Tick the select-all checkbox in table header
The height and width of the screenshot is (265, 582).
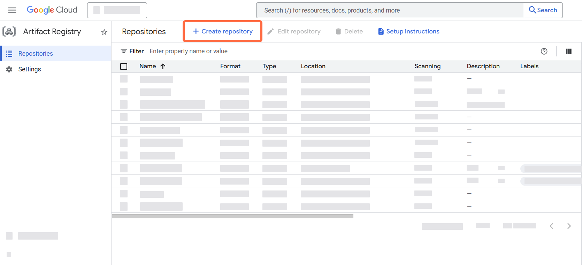click(x=124, y=67)
